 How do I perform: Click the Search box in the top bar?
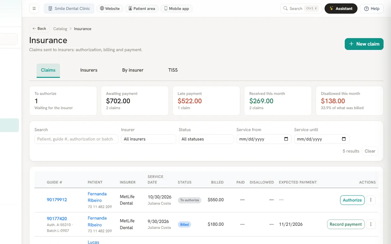(x=301, y=8)
